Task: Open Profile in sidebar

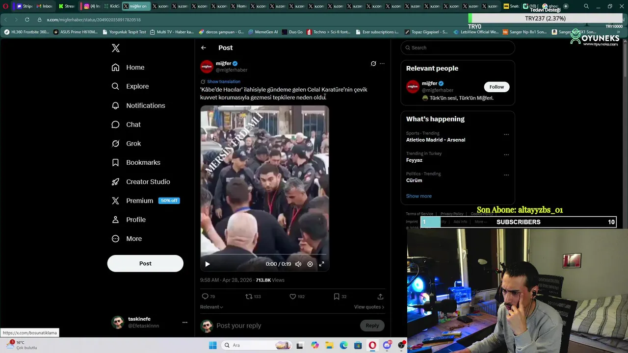Action: [129, 220]
